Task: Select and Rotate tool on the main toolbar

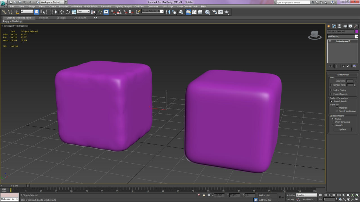Action: (68, 12)
